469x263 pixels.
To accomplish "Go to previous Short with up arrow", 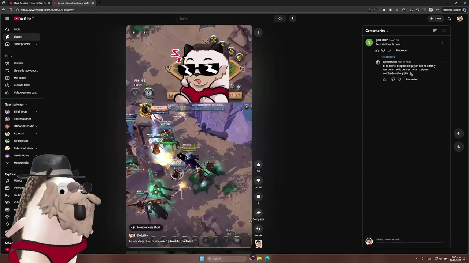I will pos(458,134).
